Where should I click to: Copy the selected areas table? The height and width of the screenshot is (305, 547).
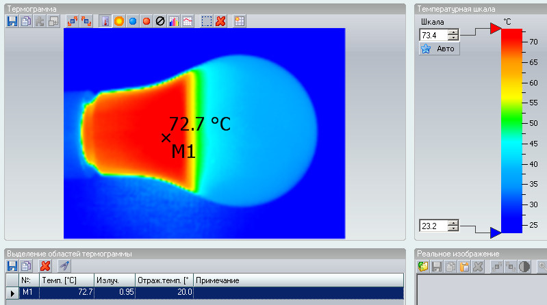[x=26, y=266]
